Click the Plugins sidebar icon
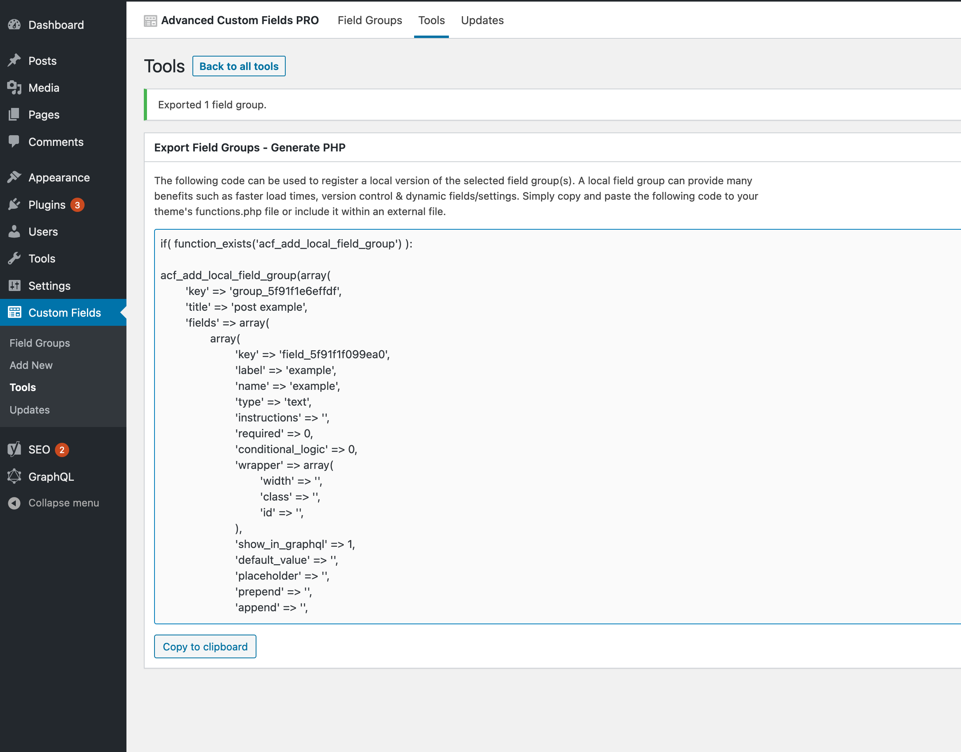 [x=15, y=204]
